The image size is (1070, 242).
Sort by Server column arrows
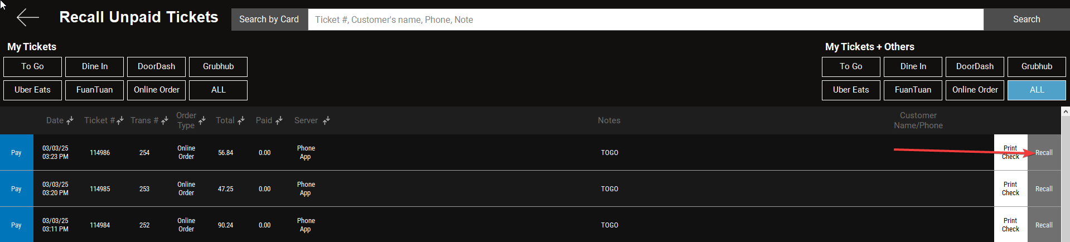coord(326,120)
